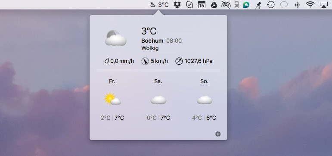Select the Sunday forecast cloud icon
The image size is (332, 156).
205,100
